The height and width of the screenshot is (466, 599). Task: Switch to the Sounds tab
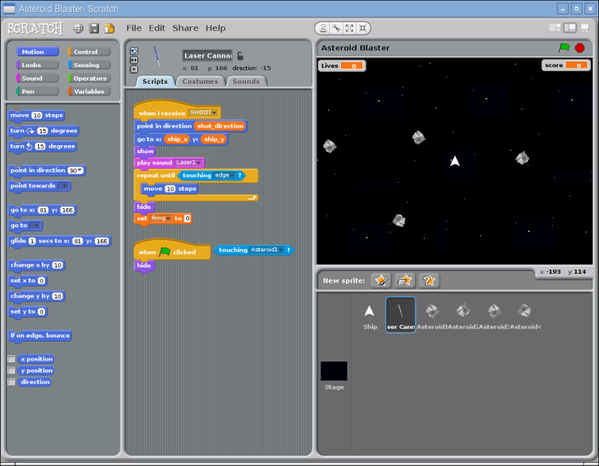click(246, 81)
